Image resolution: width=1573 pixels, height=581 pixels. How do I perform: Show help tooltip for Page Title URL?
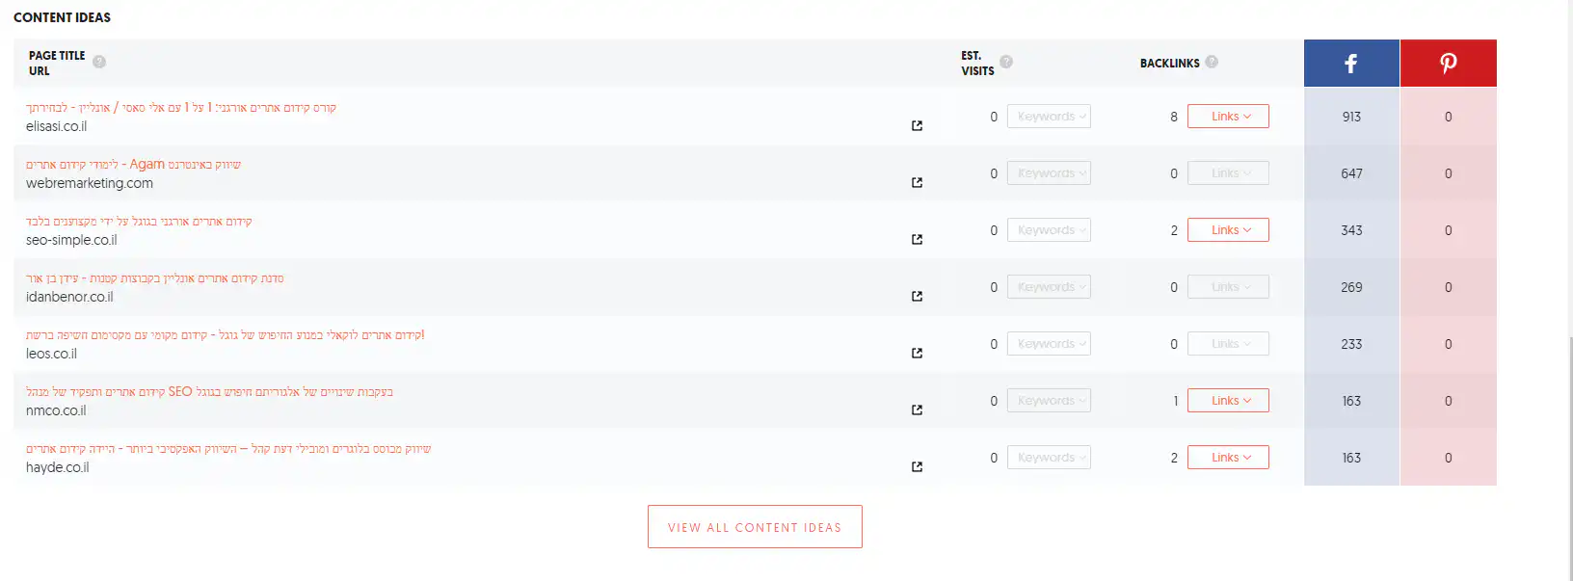pos(99,62)
